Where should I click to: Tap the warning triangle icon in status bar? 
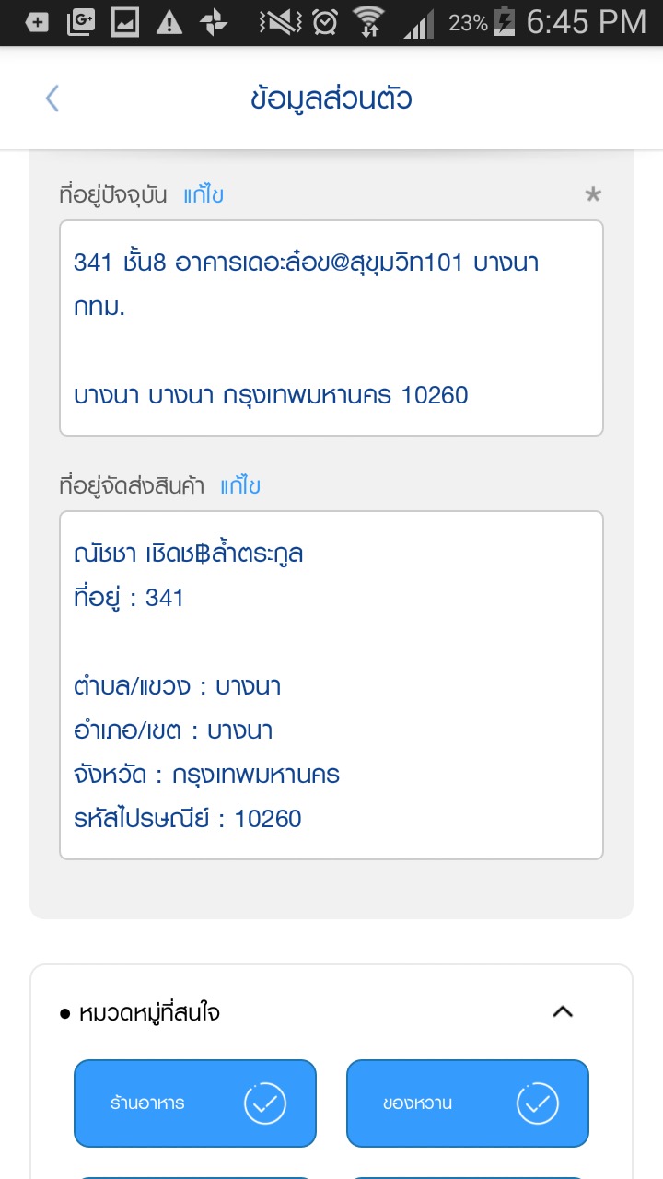click(169, 23)
